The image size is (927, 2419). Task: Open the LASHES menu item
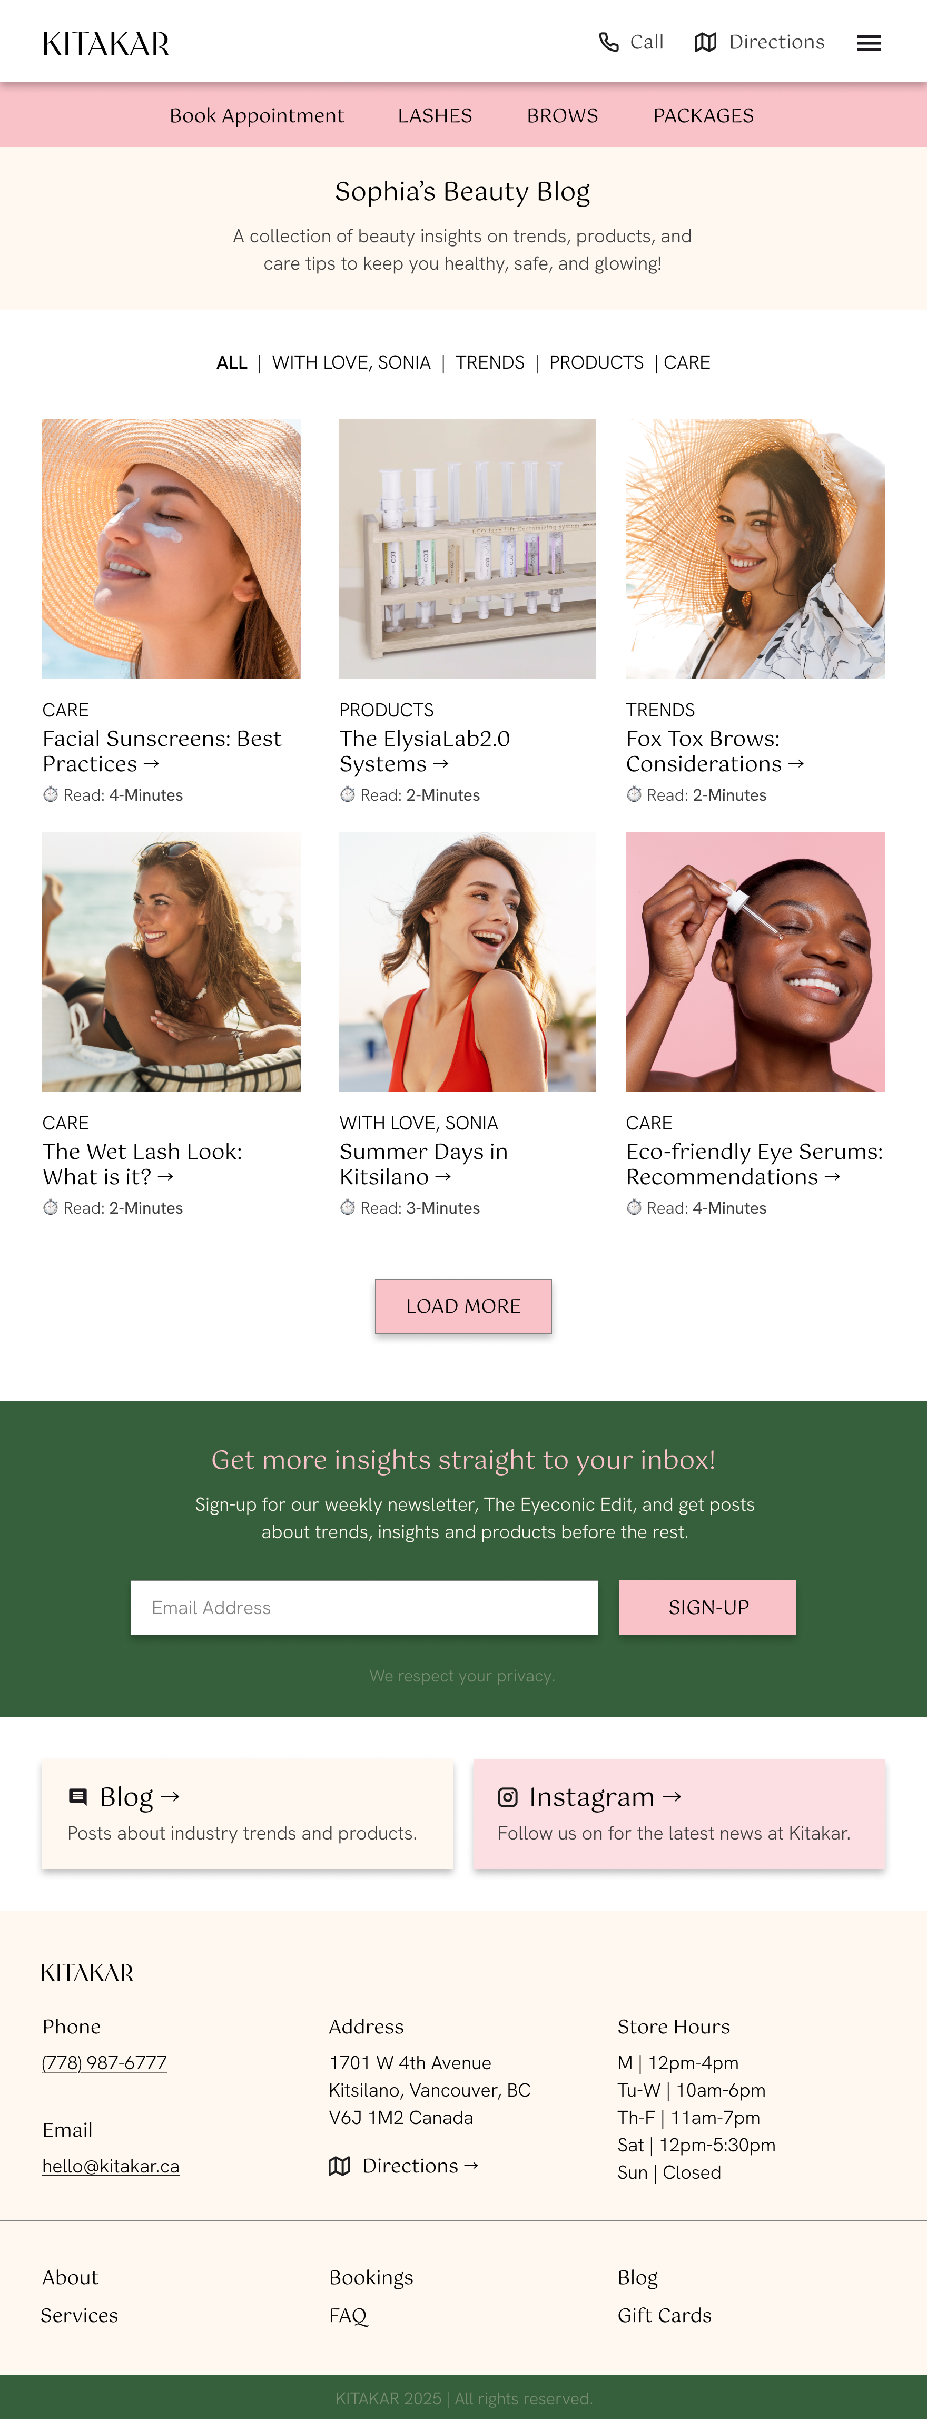tap(435, 115)
